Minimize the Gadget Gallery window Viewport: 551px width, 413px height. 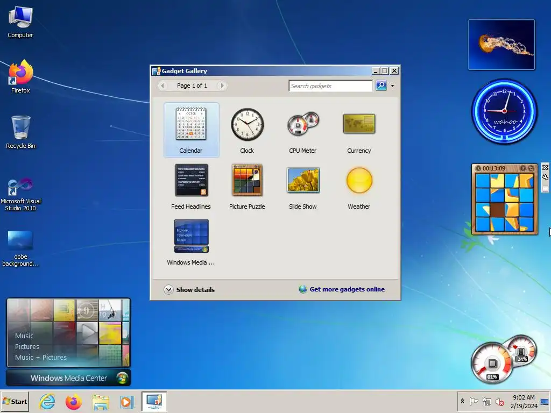(x=376, y=71)
